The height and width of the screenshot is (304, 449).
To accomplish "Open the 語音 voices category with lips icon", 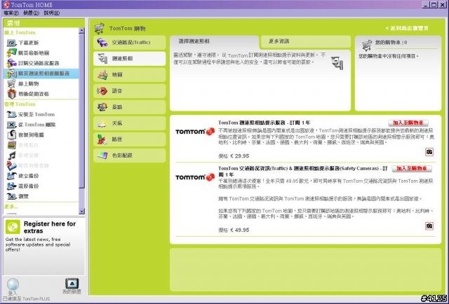I will pos(129,91).
